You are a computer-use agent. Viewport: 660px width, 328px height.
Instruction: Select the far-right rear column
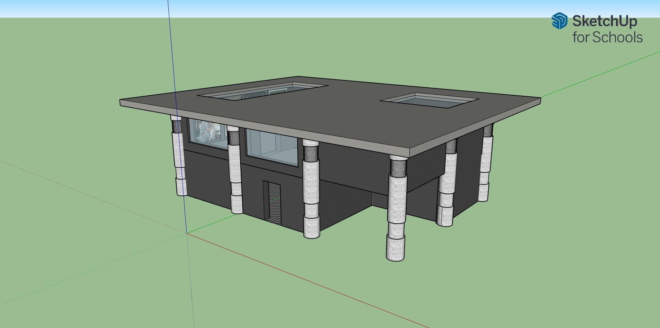(x=485, y=162)
